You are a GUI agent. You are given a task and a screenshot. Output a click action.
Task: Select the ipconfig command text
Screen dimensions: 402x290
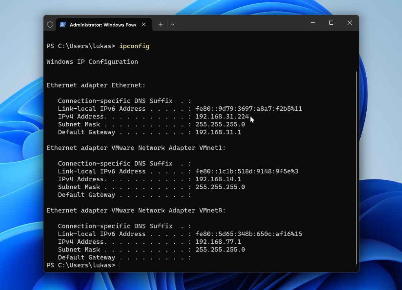coord(135,46)
